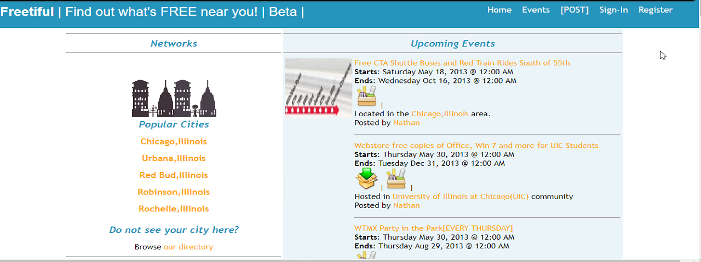Image resolution: width=701 pixels, height=262 pixels.
Task: Open Red Bud,Illinois city link
Action: (174, 175)
